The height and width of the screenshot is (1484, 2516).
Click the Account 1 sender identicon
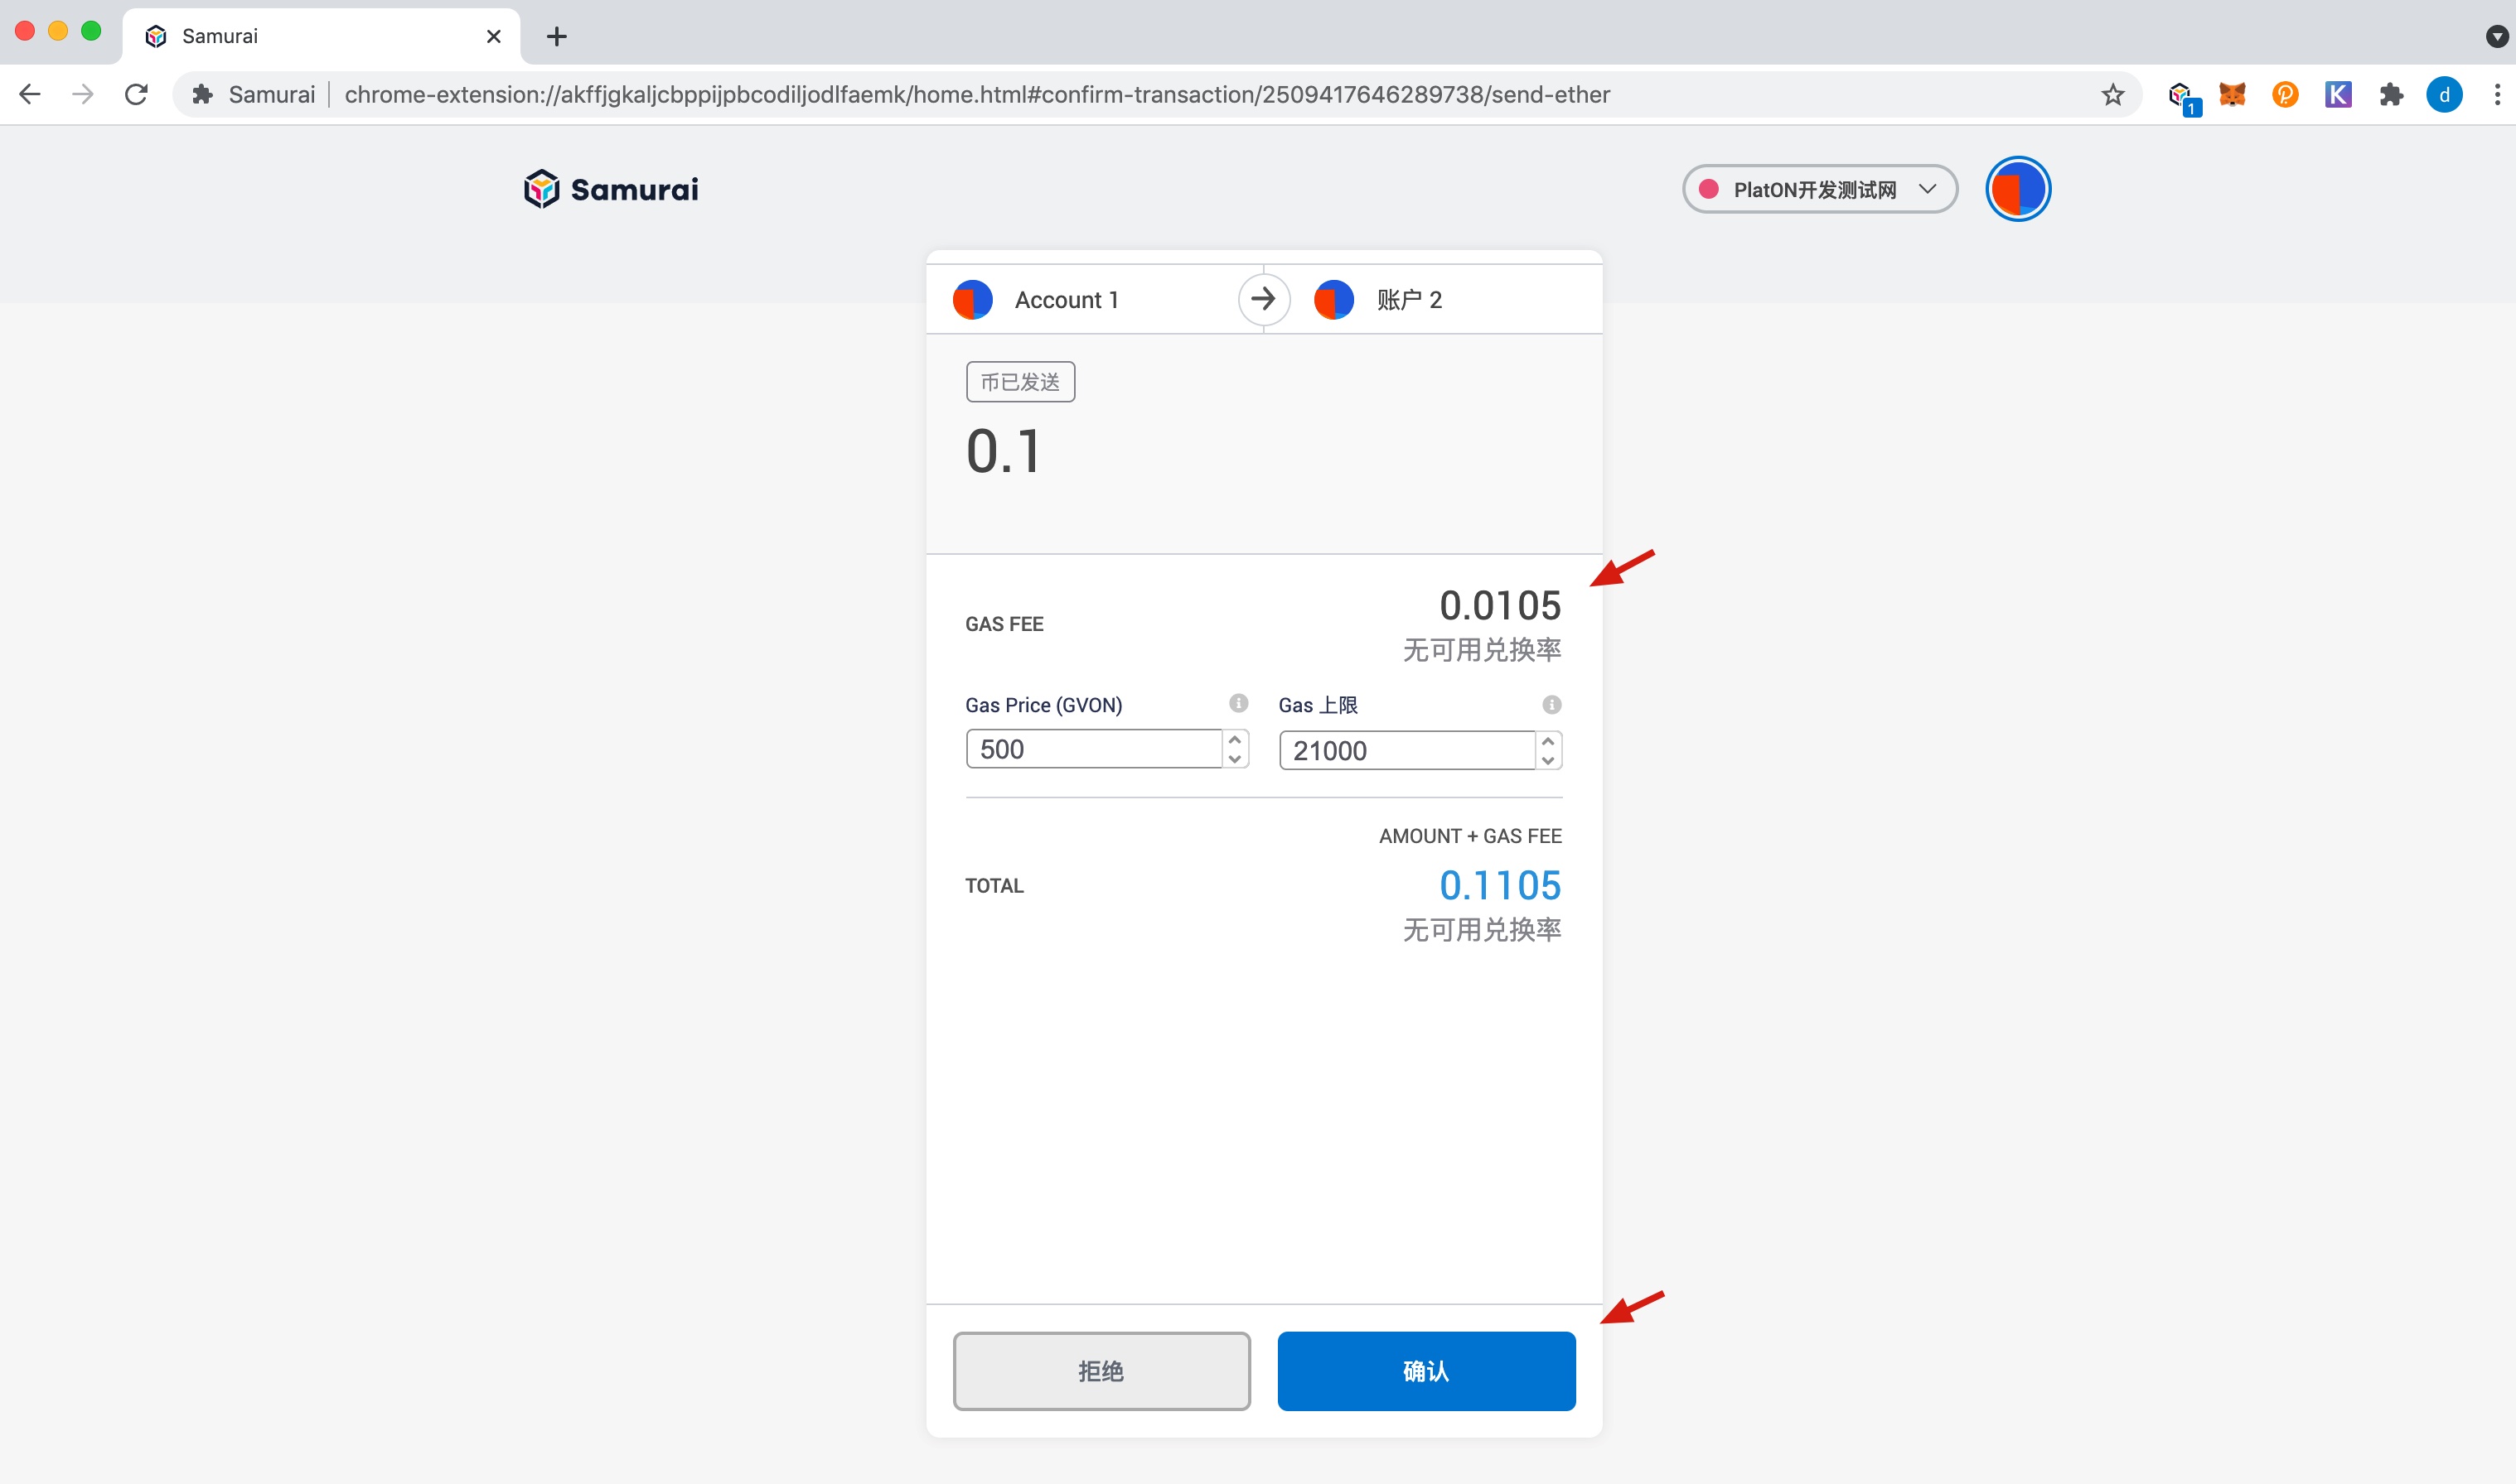coord(972,299)
